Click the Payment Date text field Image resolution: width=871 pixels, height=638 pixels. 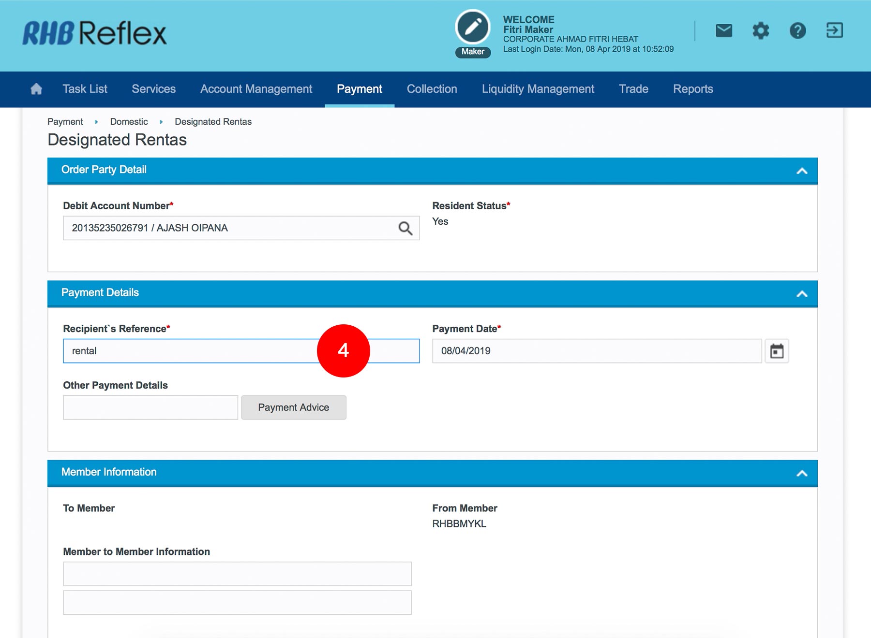coord(596,351)
